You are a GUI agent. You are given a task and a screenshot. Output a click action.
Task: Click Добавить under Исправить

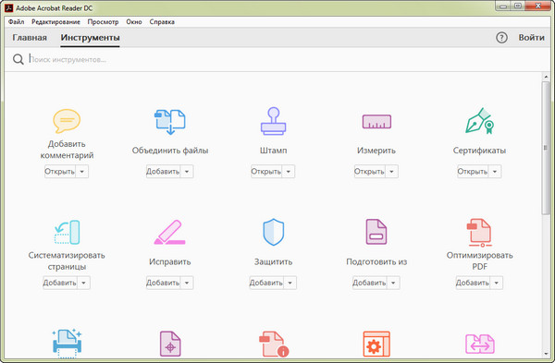click(163, 283)
